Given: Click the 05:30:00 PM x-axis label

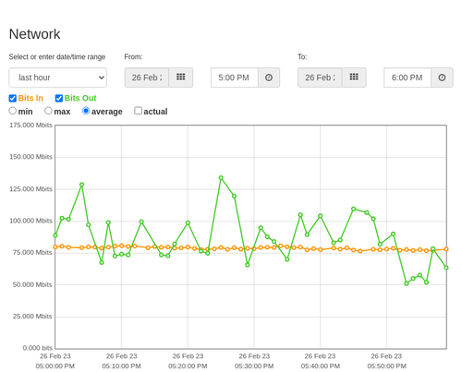Looking at the screenshot, I should (254, 366).
